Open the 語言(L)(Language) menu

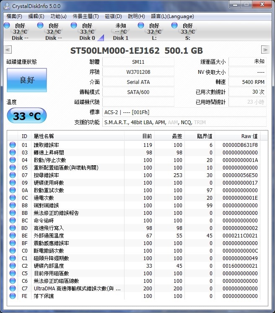[172, 16]
